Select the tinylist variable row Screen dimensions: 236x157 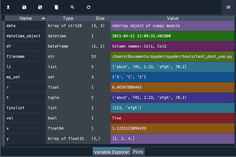point(25,108)
